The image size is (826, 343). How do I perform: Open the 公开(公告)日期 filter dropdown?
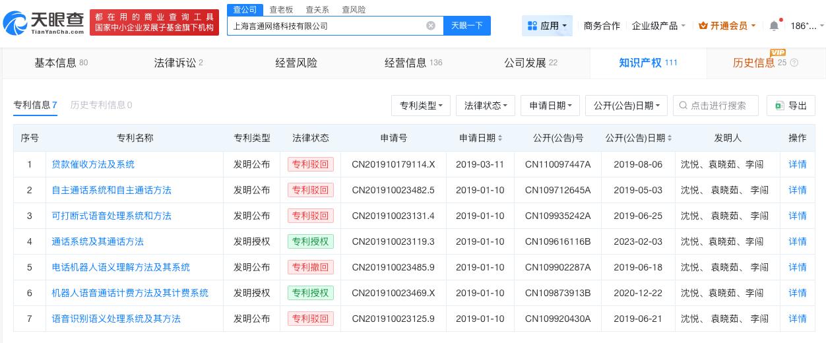[626, 106]
